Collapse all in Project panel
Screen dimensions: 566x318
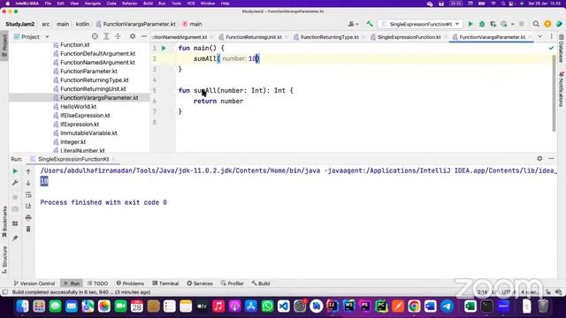(x=118, y=37)
